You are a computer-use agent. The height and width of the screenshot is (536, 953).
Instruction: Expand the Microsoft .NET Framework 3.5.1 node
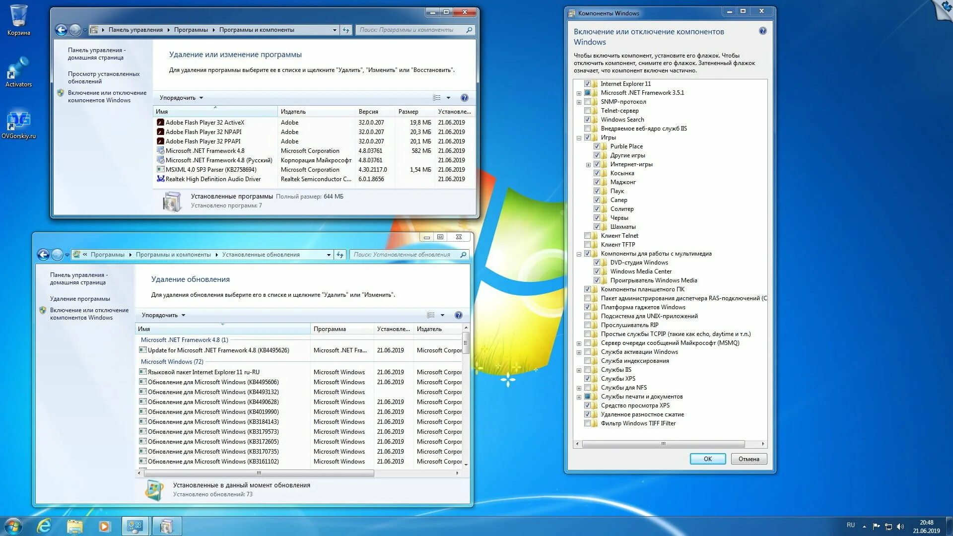[x=579, y=93]
